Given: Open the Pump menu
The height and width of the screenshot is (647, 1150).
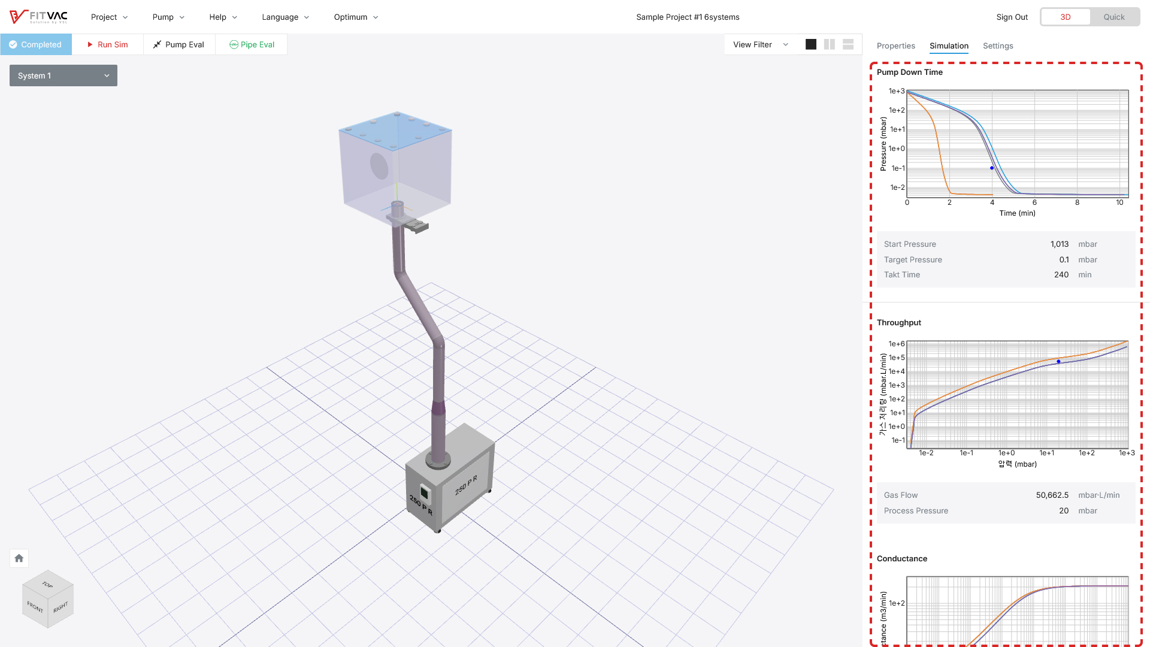Looking at the screenshot, I should [168, 17].
